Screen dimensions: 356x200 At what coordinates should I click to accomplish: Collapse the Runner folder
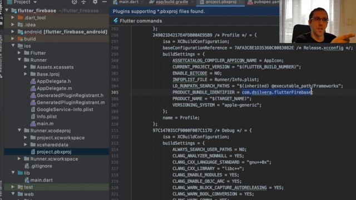coord(19,60)
